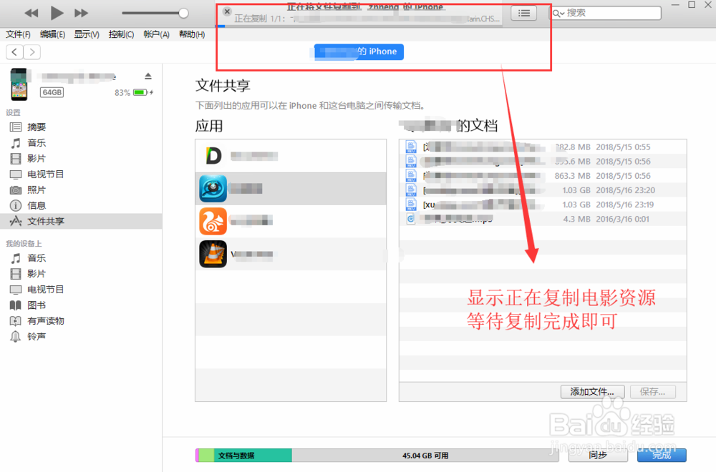Open the 显示(V) menu

pos(87,34)
